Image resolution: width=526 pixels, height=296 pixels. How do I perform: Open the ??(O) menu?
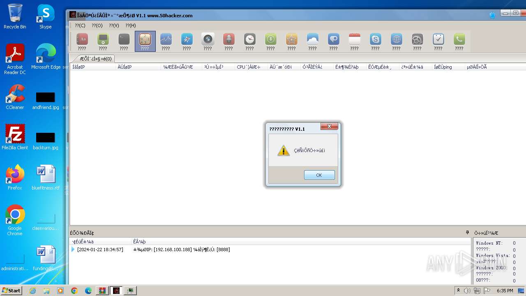click(x=97, y=25)
